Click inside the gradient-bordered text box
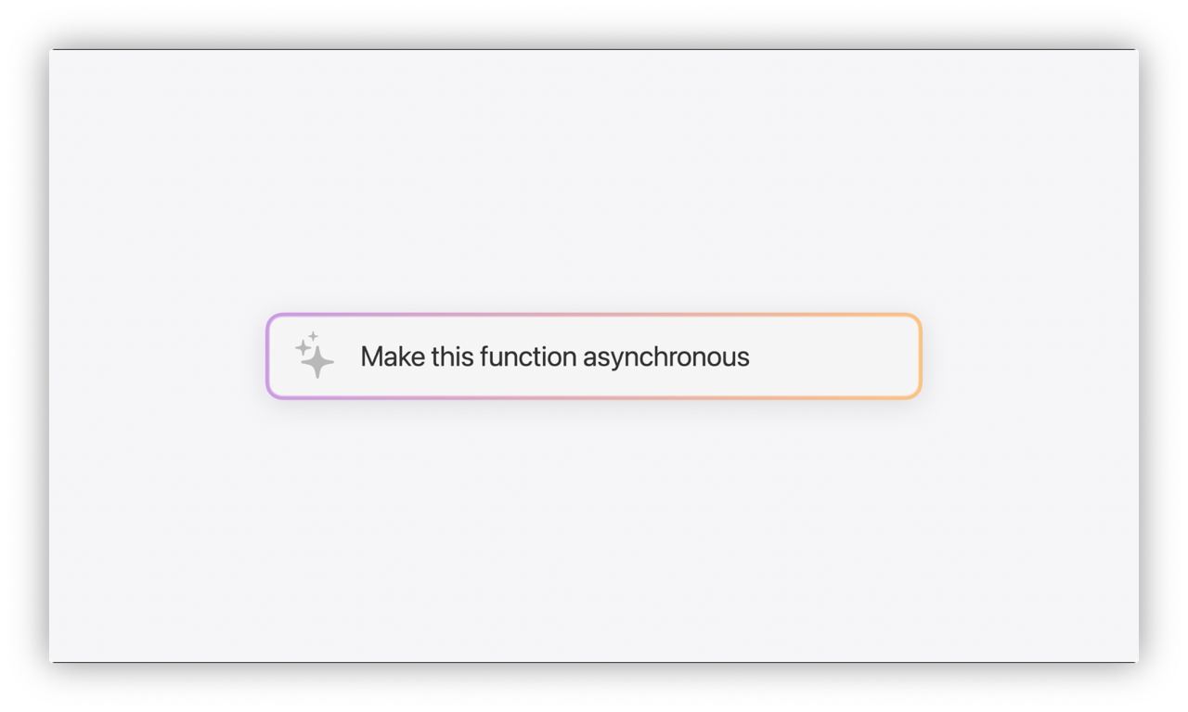This screenshot has width=1188, height=712. 594,356
